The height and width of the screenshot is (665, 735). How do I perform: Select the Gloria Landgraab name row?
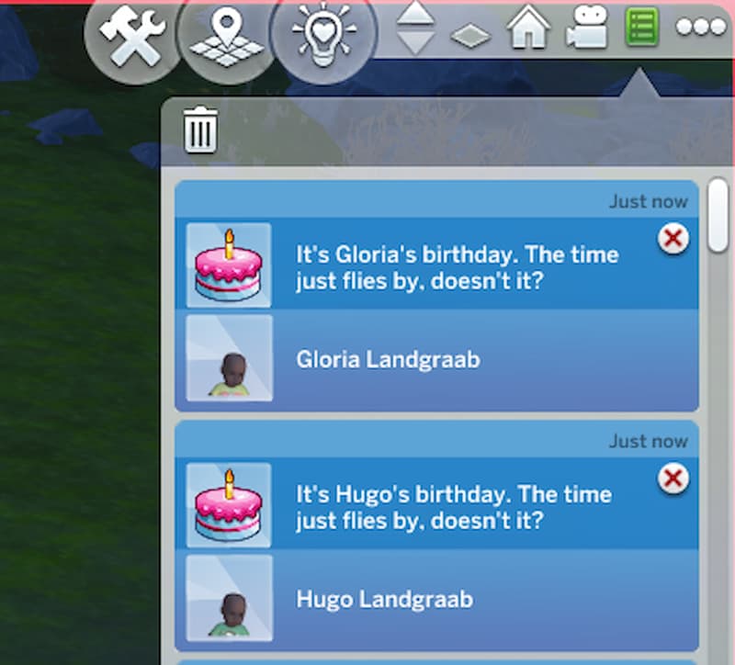pos(437,360)
